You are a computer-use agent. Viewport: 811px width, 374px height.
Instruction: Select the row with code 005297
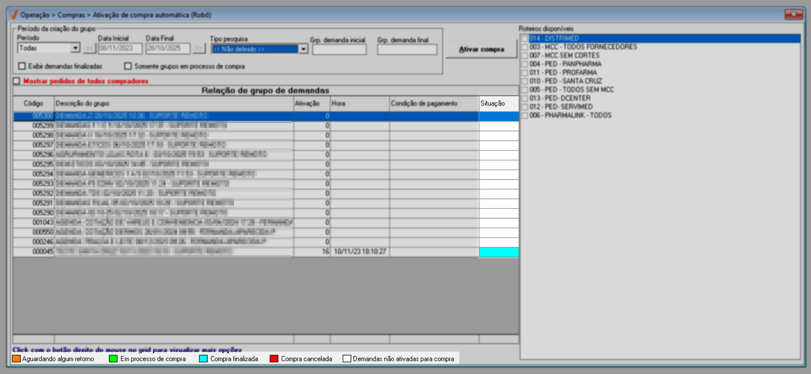266,145
